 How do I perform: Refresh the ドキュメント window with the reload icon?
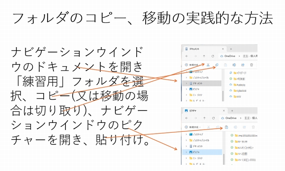click(213, 56)
